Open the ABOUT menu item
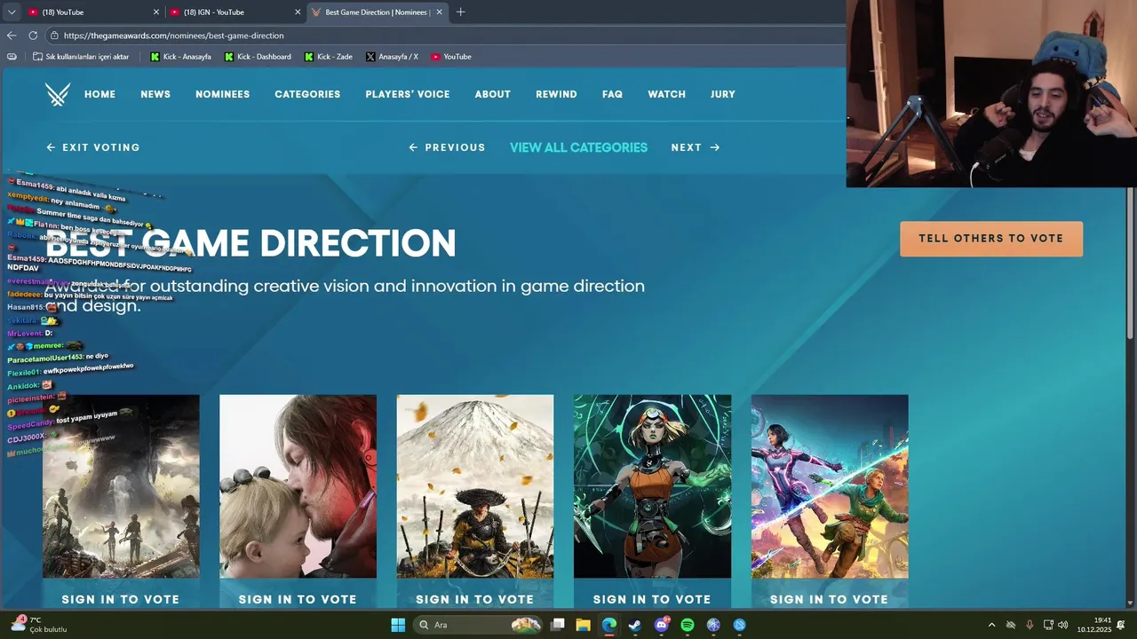The width and height of the screenshot is (1137, 639). tap(492, 94)
